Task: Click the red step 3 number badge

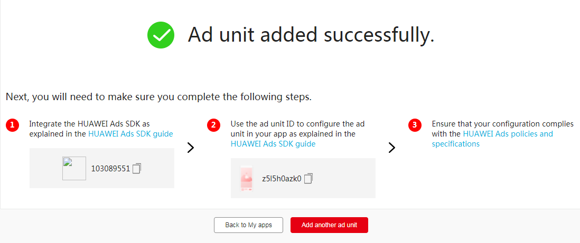Action: pos(415,125)
